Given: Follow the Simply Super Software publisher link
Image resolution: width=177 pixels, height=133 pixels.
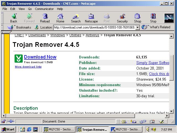Looking at the screenshot, I should 153,63.
